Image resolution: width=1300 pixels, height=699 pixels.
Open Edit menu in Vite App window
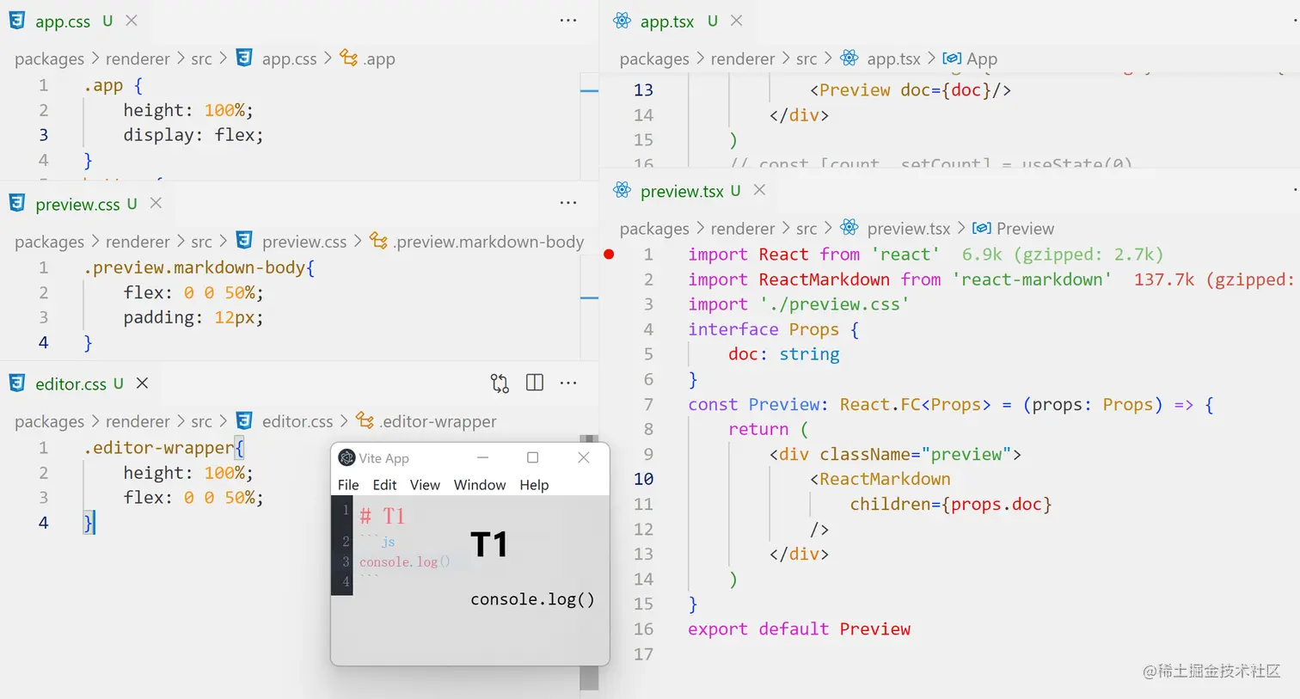click(384, 485)
